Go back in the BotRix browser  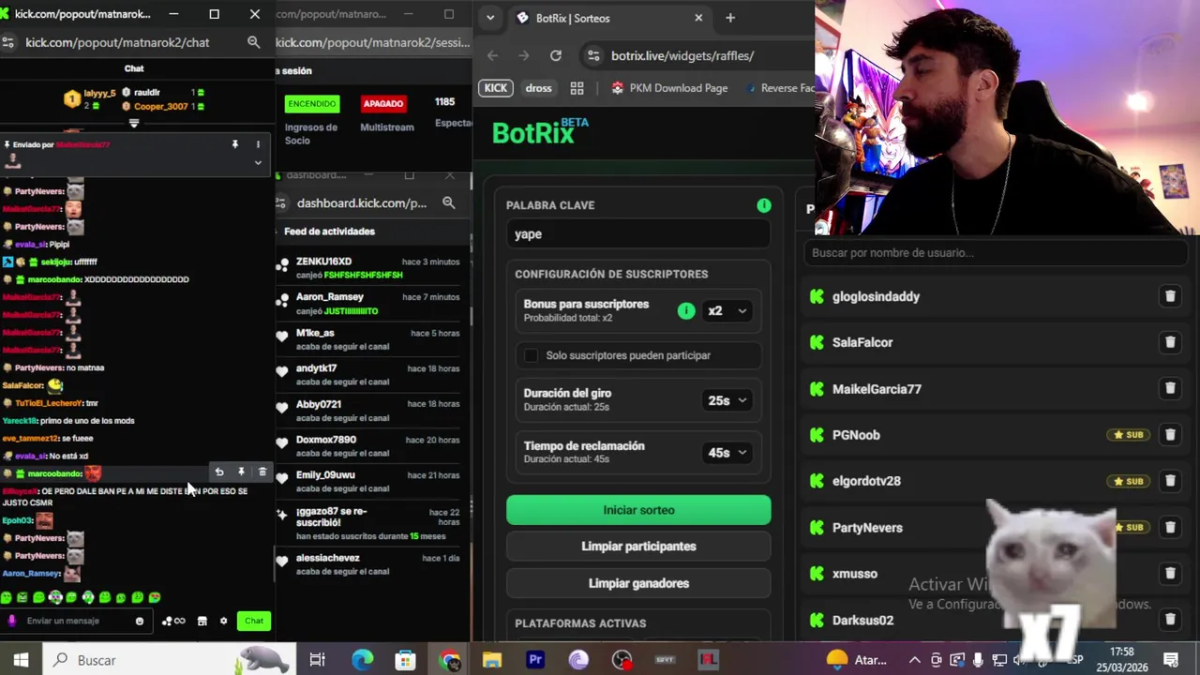(x=493, y=55)
